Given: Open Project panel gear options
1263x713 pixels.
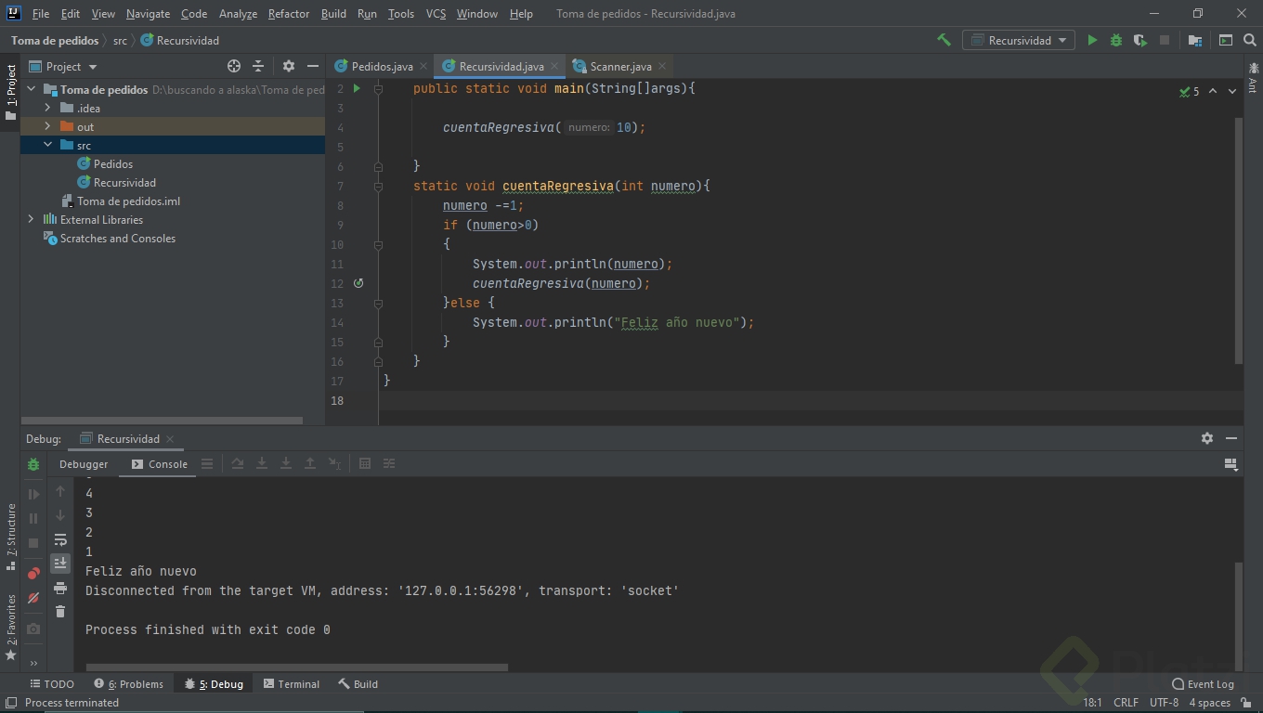Looking at the screenshot, I should coord(289,66).
